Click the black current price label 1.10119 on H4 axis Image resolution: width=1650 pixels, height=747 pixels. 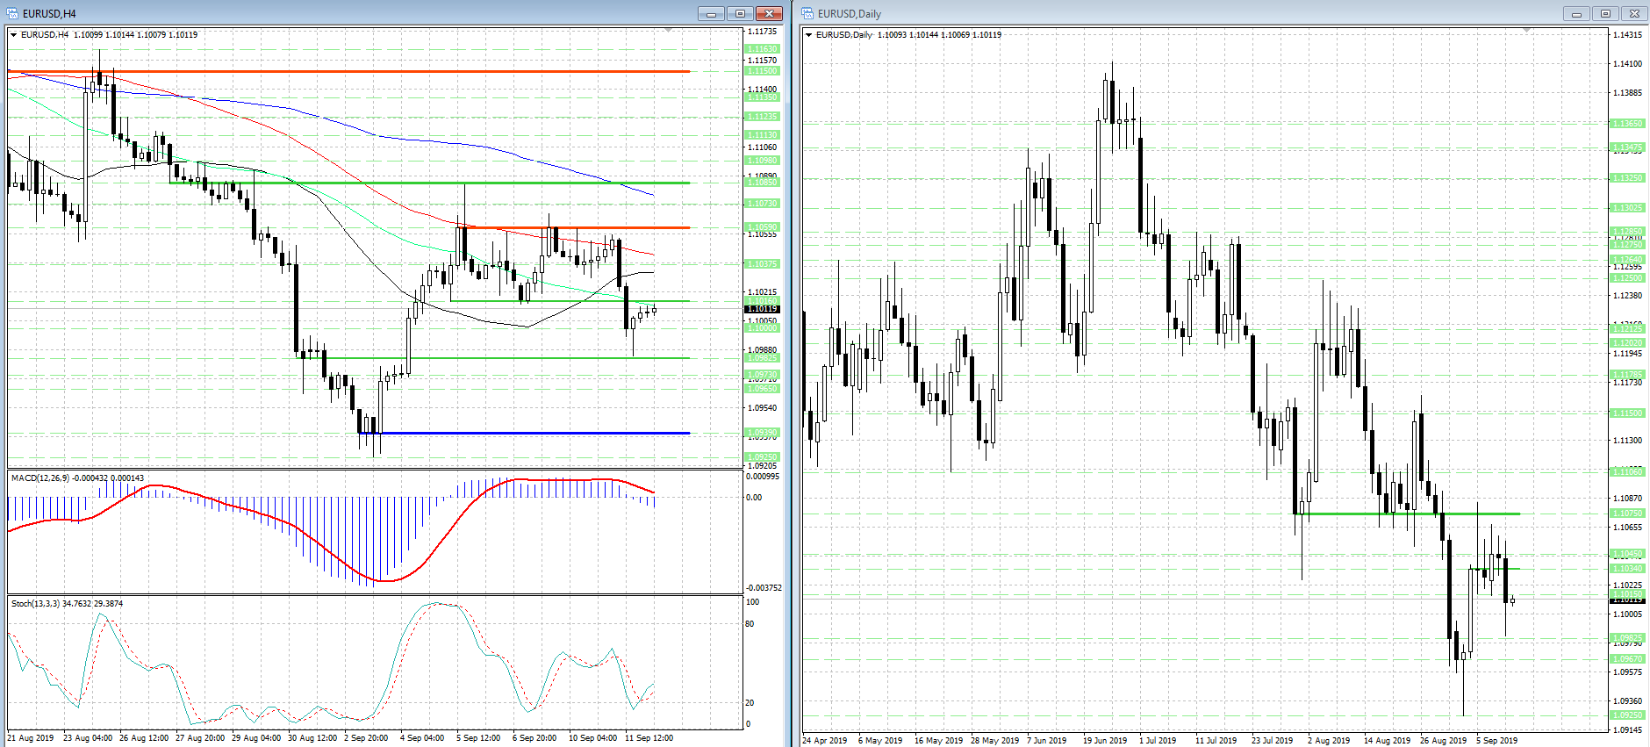[761, 309]
